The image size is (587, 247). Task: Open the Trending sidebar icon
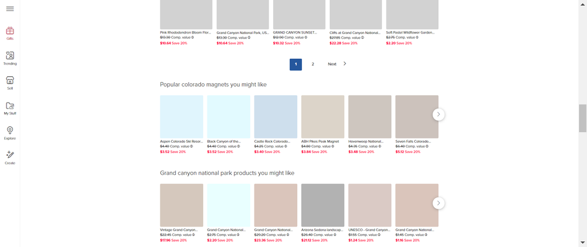[x=10, y=56]
